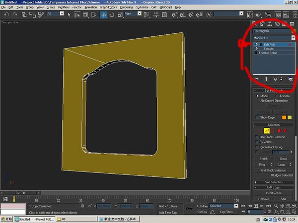Screen dimensions: 298x223
Task: Check the Ignore Backfacing option
Action: click(257, 147)
